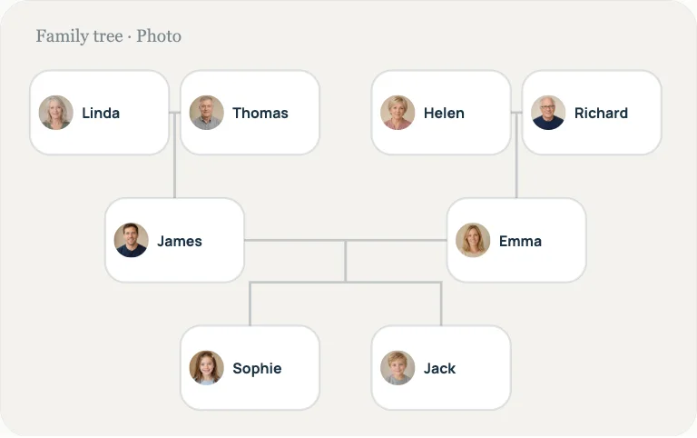
Task: Click Jack's avatar photo
Action: pyautogui.click(x=398, y=368)
